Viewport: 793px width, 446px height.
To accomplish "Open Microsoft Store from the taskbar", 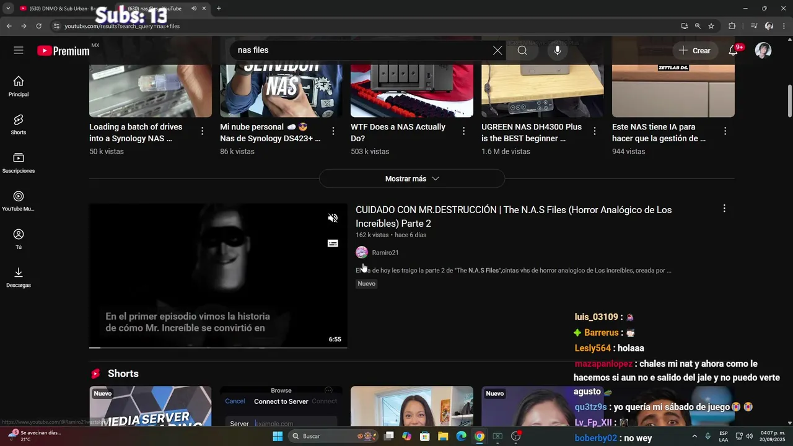I will click(425, 436).
